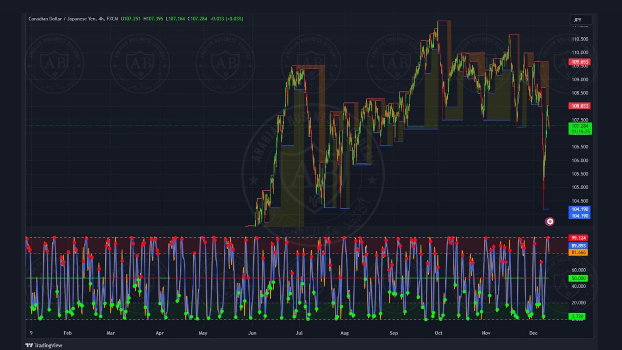Click the orange 81.666 oscillator value tag

click(578, 253)
